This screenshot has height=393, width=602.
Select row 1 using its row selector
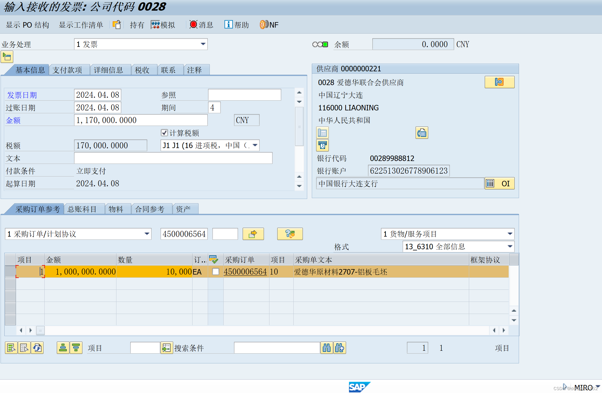click(10, 272)
